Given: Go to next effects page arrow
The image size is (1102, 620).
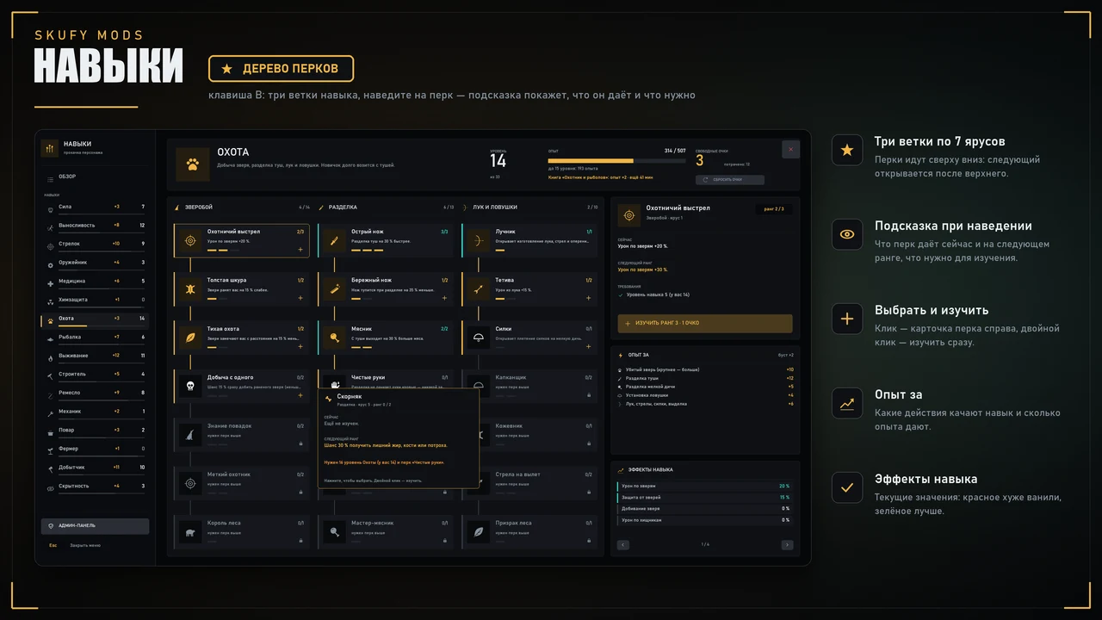Looking at the screenshot, I should coord(787,545).
